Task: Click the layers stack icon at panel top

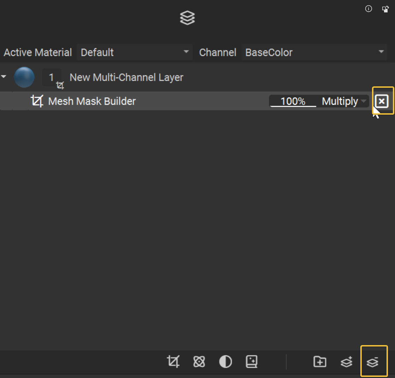Action: pyautogui.click(x=187, y=18)
